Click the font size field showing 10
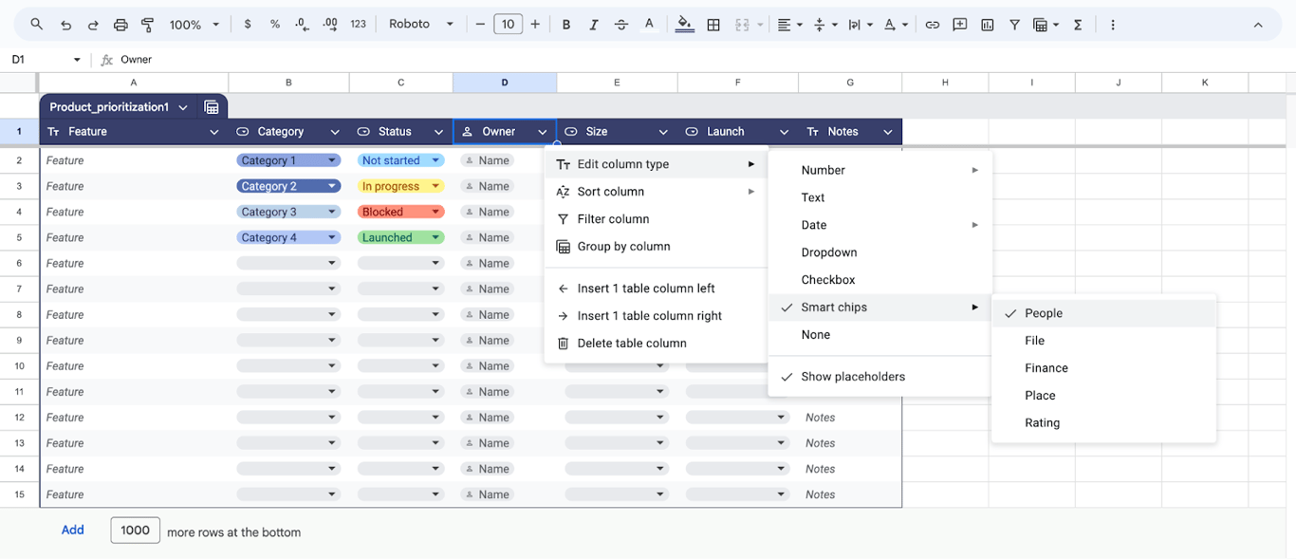The height and width of the screenshot is (559, 1296). click(508, 25)
